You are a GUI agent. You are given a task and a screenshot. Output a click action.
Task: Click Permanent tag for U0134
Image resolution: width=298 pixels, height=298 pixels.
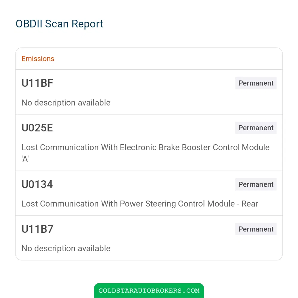click(x=256, y=184)
